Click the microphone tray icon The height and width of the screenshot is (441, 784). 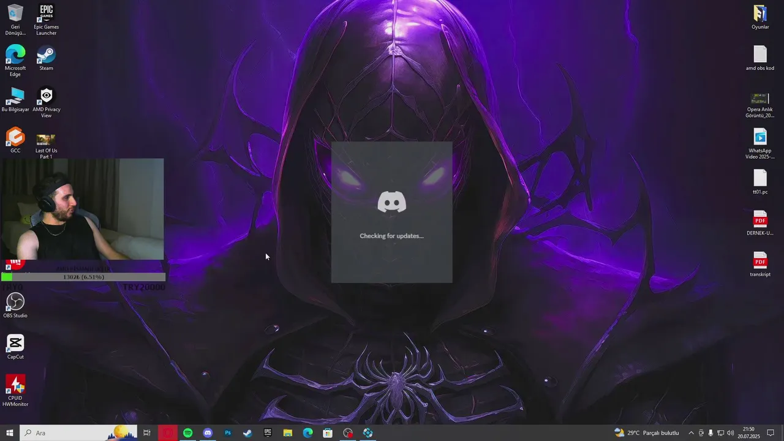point(710,433)
